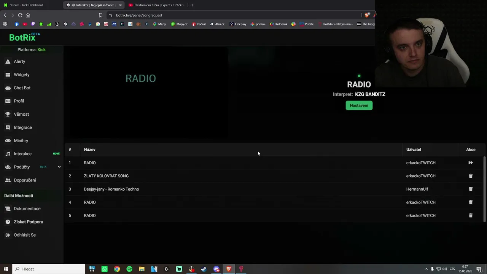Open the Počasí bookmark
Image resolution: width=487 pixels, height=274 pixels.
coord(199,24)
